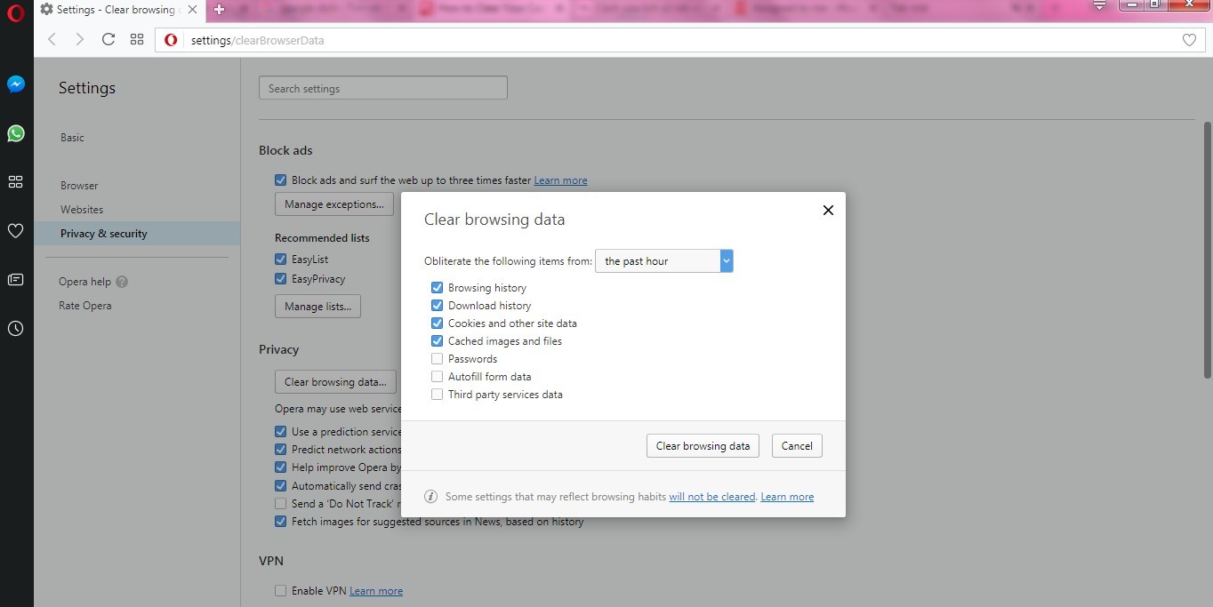The height and width of the screenshot is (607, 1213).
Task: Toggle the EasyPrivacy checkbox
Action: pos(281,279)
